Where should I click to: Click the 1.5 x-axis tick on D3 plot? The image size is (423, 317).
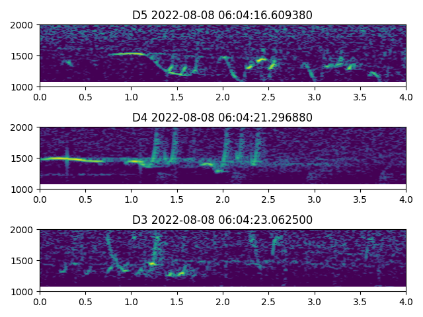177,302
